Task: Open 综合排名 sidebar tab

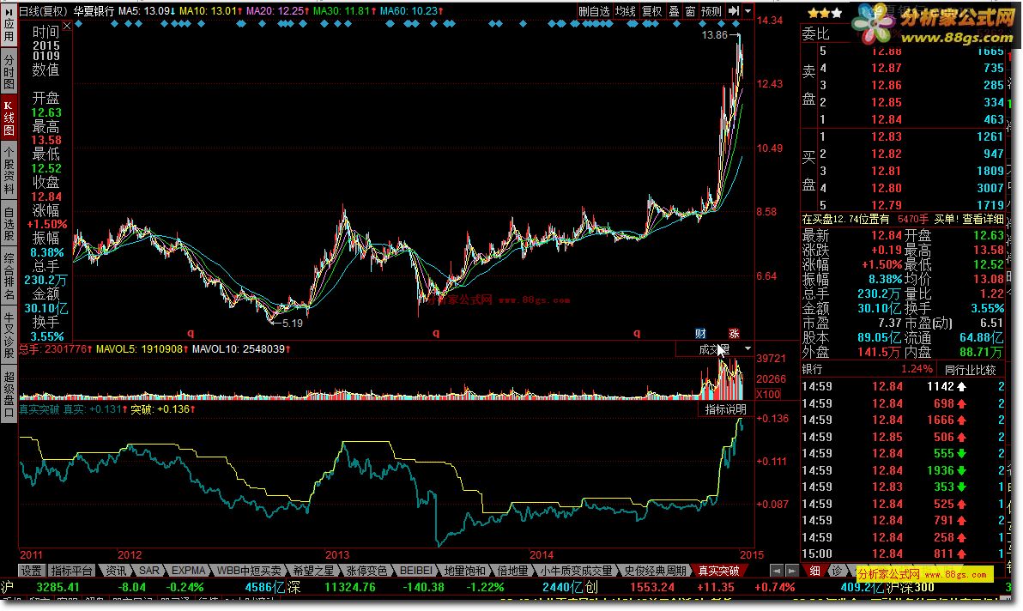Action: (9, 277)
